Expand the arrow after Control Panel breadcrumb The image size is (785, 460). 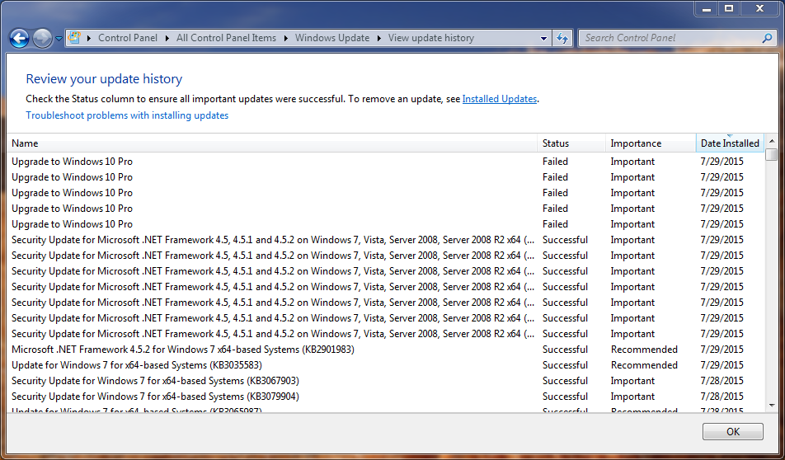point(167,38)
